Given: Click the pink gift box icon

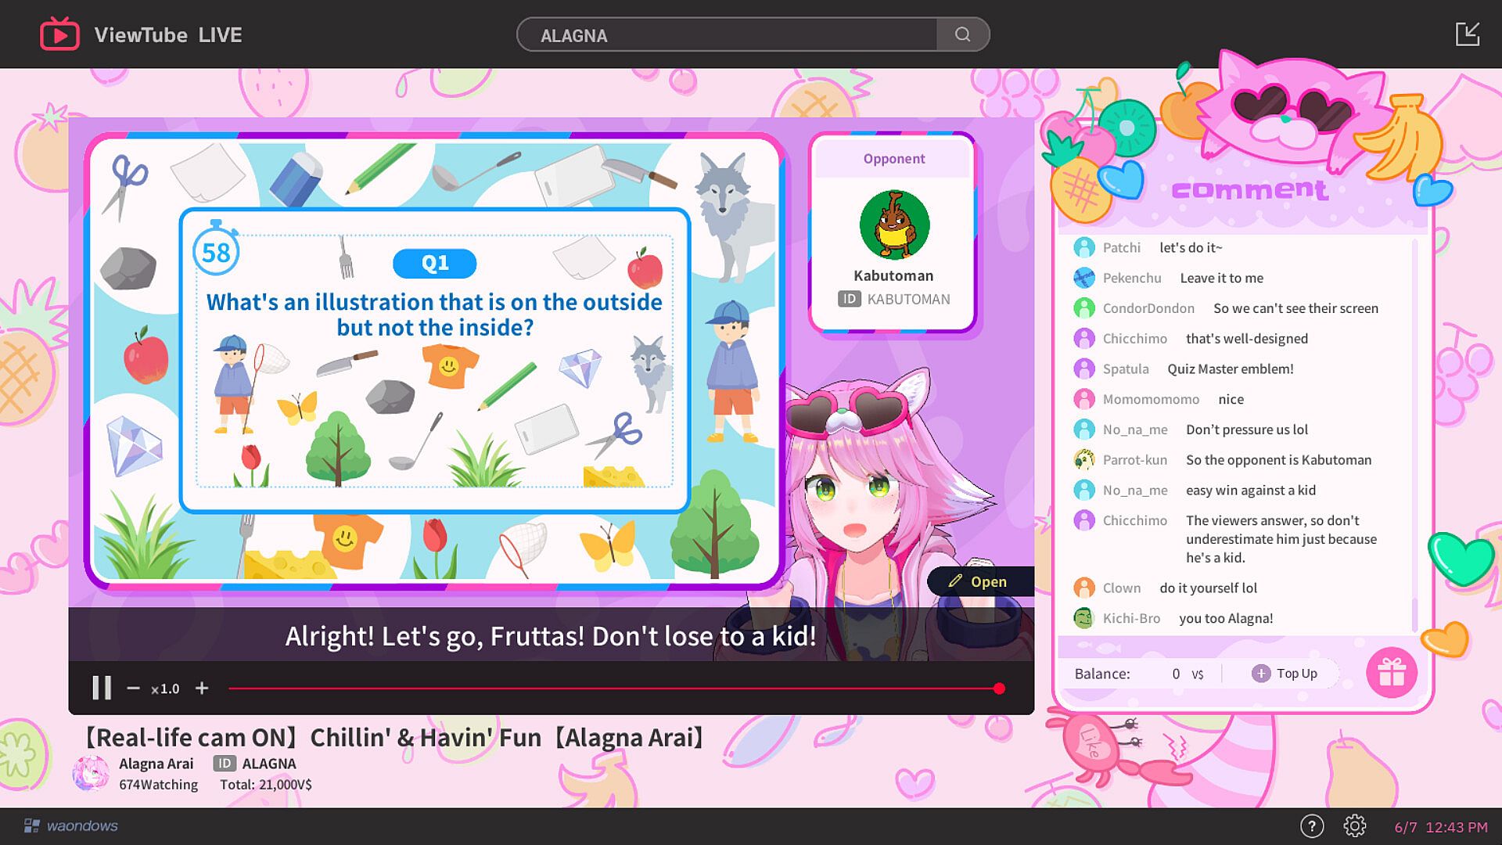Looking at the screenshot, I should pos(1391,672).
